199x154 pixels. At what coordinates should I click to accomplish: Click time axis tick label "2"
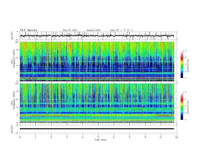coord(51,137)
